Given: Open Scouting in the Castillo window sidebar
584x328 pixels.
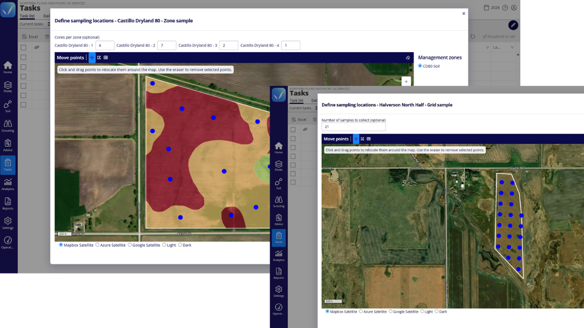Looking at the screenshot, I should point(8,126).
